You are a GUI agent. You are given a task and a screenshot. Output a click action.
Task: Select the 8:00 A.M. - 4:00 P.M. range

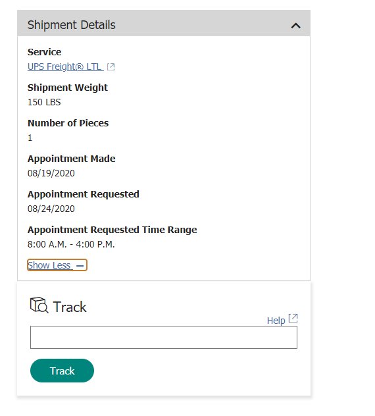(x=71, y=244)
